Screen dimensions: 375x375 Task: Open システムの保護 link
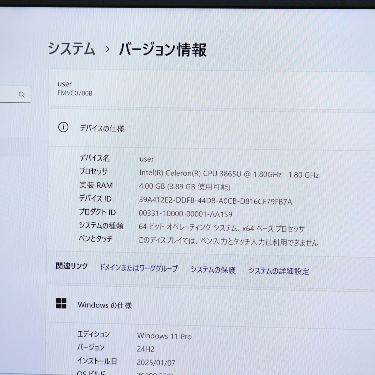pos(213,270)
